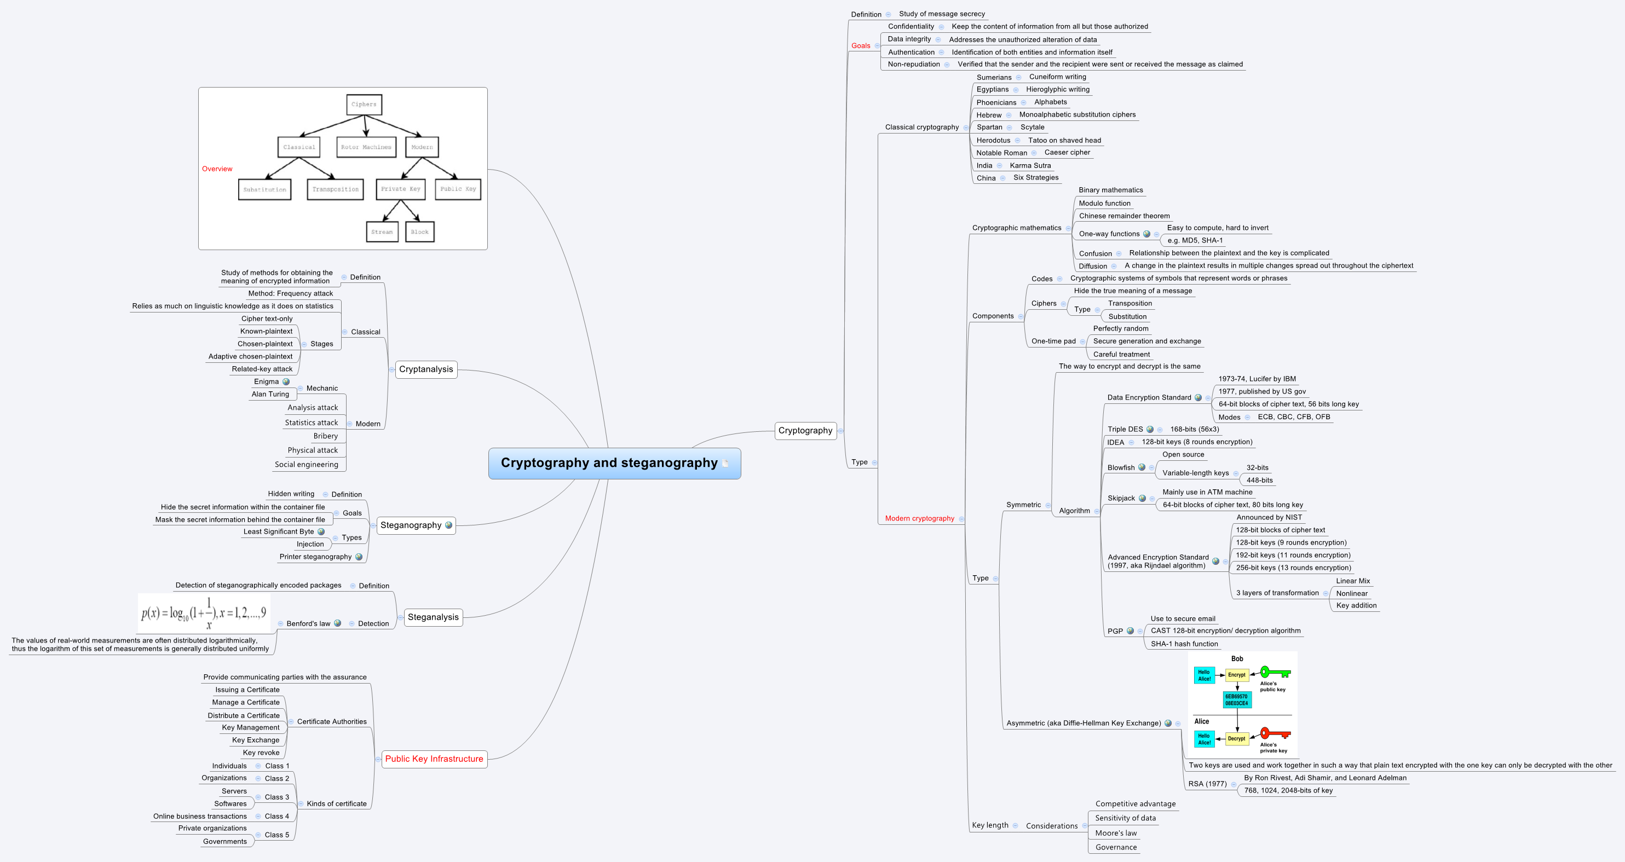
Task: Open the Skipjack web link globe icon
Action: (x=1143, y=498)
